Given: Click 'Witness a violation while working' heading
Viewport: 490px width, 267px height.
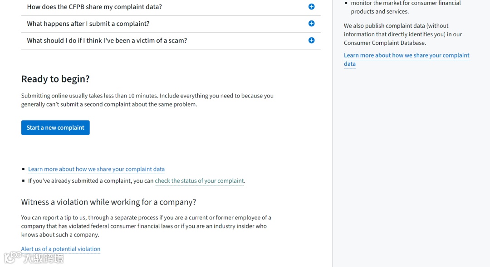Looking at the screenshot, I should pyautogui.click(x=108, y=202).
